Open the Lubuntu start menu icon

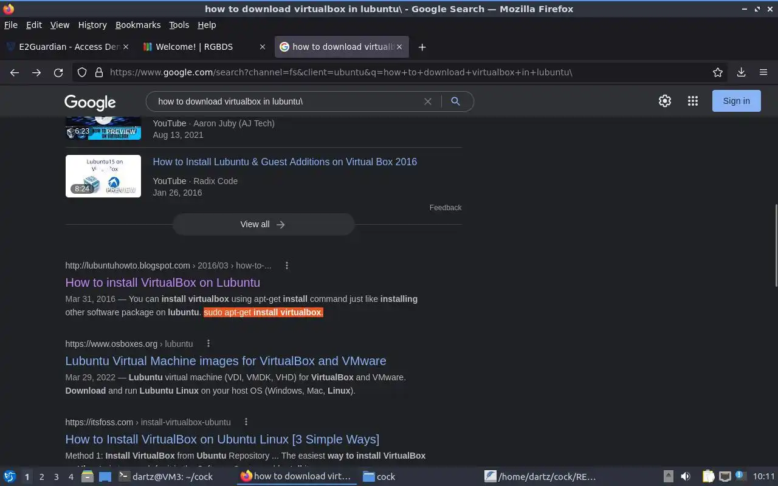(10, 476)
